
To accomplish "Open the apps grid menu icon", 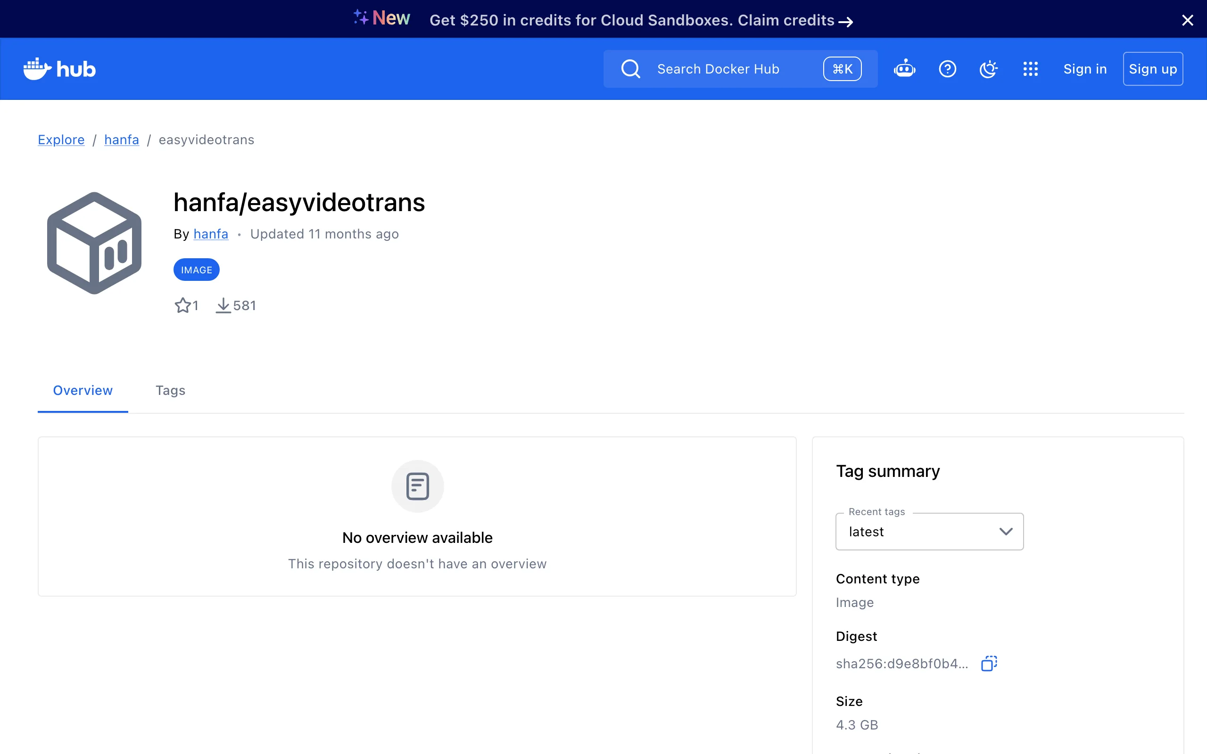I will (1031, 69).
